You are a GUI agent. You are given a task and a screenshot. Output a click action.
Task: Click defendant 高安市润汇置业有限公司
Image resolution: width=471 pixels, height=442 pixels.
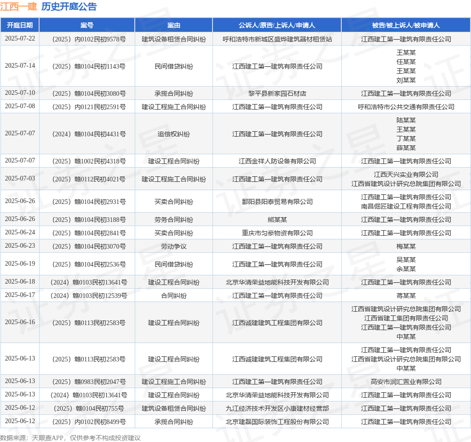tap(406, 382)
